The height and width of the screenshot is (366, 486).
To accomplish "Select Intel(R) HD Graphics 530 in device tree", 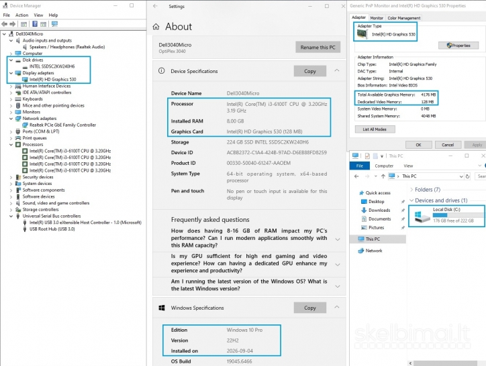I will tap(52, 79).
